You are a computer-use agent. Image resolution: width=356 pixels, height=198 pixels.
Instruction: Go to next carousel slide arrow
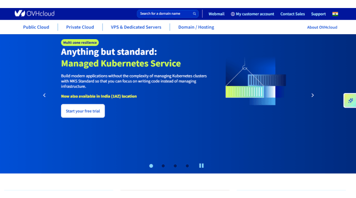coord(312,95)
